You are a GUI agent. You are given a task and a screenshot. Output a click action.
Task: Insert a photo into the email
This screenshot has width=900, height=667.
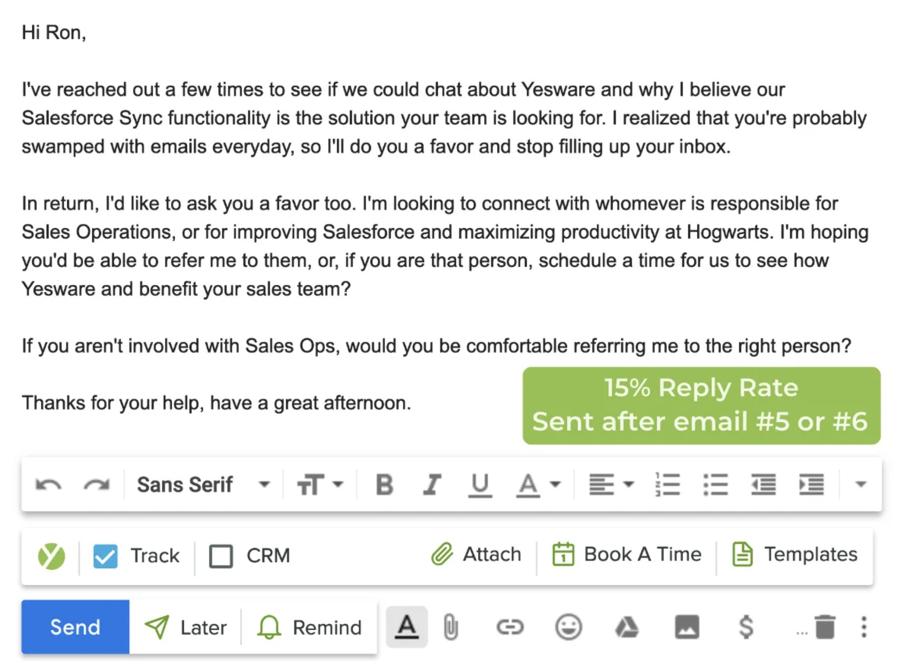[687, 627]
